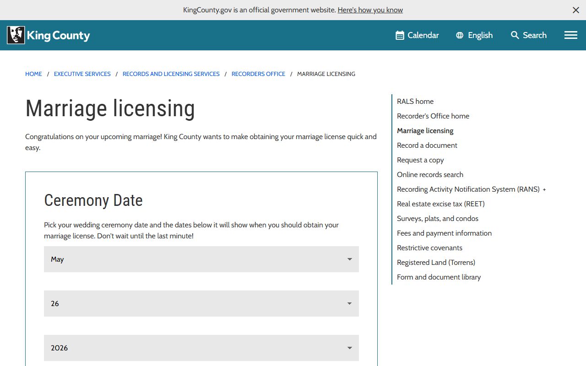The width and height of the screenshot is (586, 366).
Task: Select RALS home in sidebar
Action: click(415, 102)
